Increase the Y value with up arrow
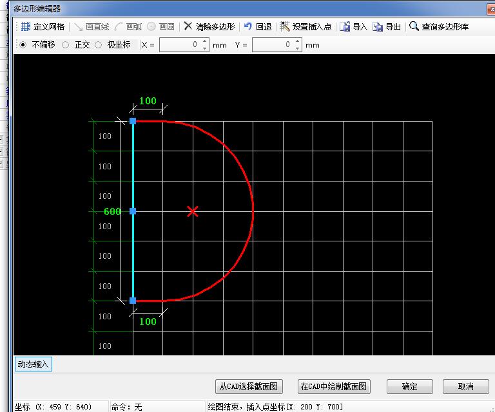Screen dimensions: 495x412 click(x=297, y=41)
